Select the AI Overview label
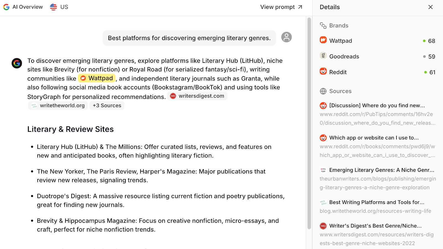Viewport: 443px width, 249px height. [28, 7]
